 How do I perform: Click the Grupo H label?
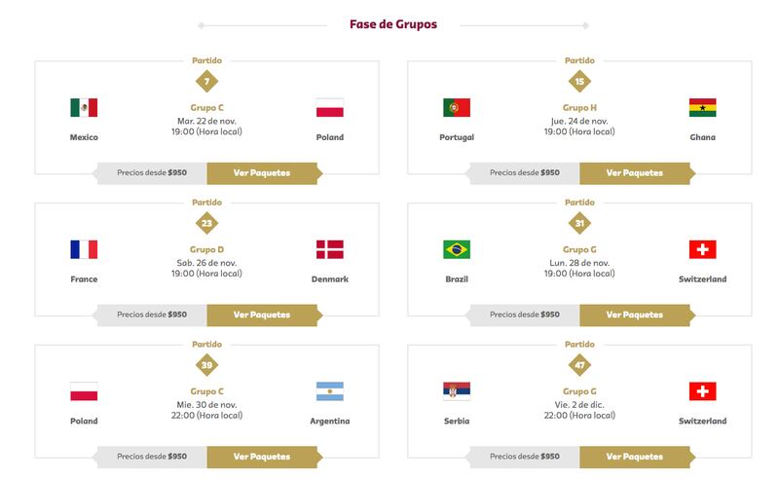579,107
